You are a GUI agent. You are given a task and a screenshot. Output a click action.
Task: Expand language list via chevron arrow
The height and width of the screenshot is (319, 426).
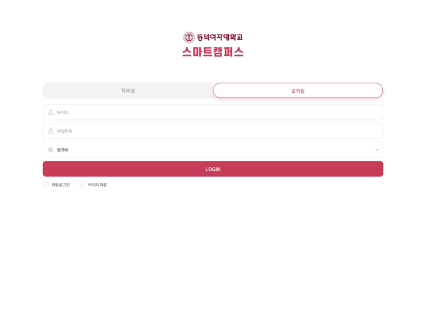pos(377,150)
